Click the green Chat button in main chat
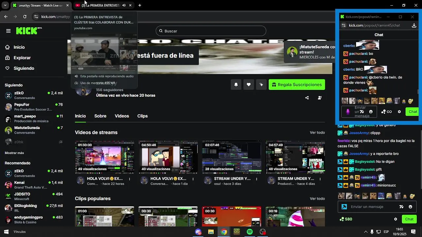422x237 pixels. click(409, 219)
